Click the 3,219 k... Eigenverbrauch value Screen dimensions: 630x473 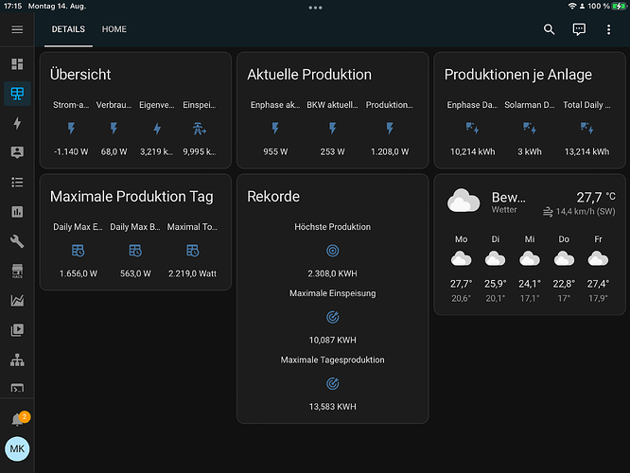point(157,152)
